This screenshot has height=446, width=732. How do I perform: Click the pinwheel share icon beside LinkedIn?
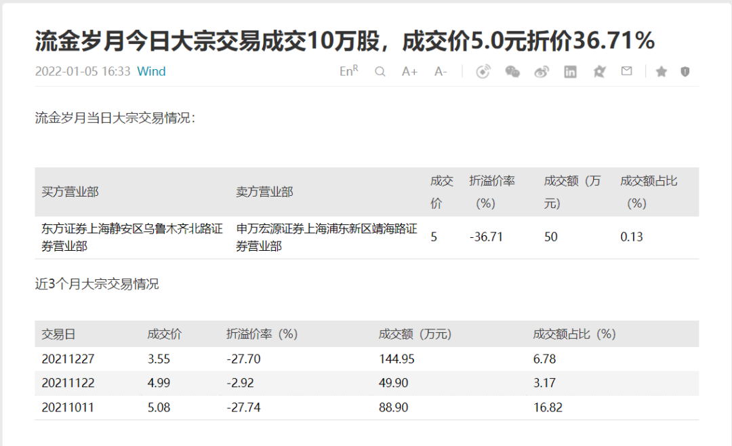click(598, 71)
